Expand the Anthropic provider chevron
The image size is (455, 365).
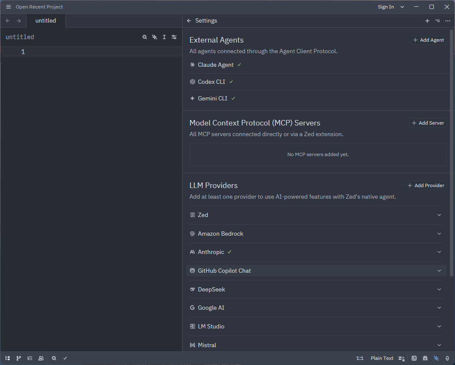(439, 252)
